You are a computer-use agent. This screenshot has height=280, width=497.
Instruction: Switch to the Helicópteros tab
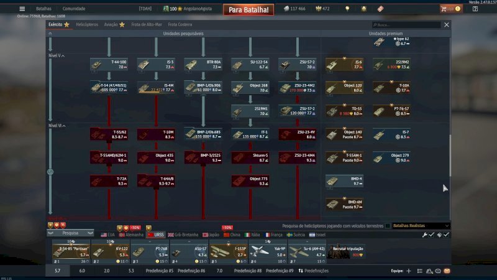point(86,24)
